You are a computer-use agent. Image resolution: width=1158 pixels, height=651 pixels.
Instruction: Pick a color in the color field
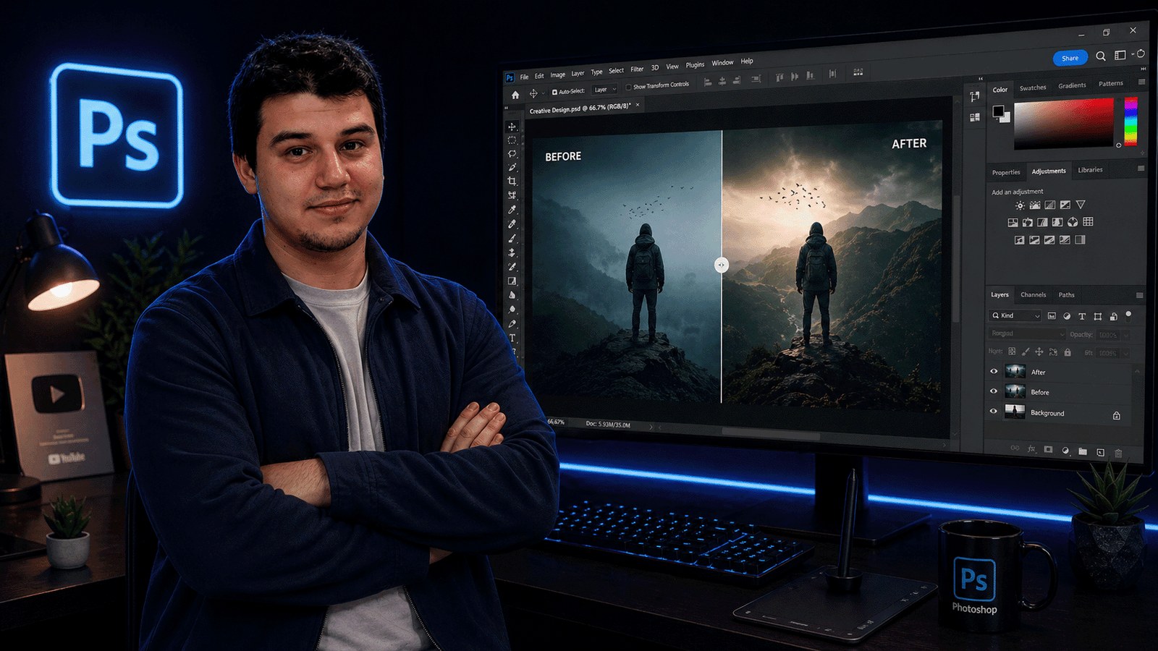click(1063, 124)
